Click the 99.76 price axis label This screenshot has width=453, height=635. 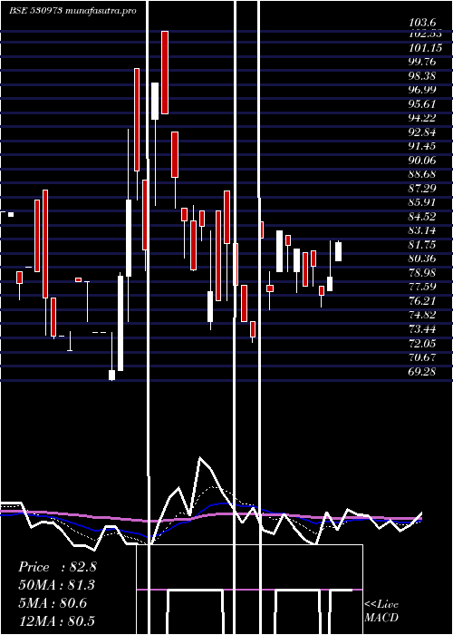[422, 62]
